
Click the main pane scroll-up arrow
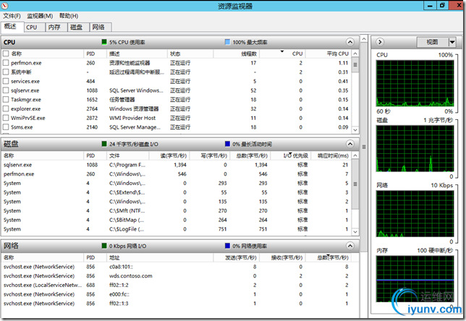(x=364, y=39)
